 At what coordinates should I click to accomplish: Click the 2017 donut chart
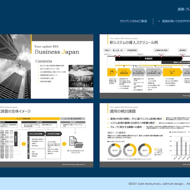tap(145, 150)
